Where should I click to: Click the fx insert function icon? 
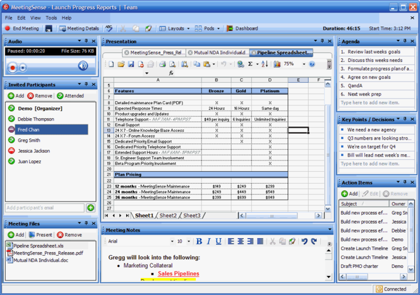[x=171, y=73]
